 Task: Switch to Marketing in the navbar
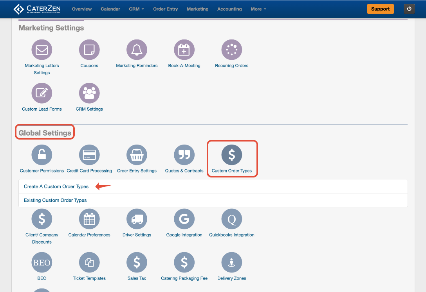click(197, 9)
